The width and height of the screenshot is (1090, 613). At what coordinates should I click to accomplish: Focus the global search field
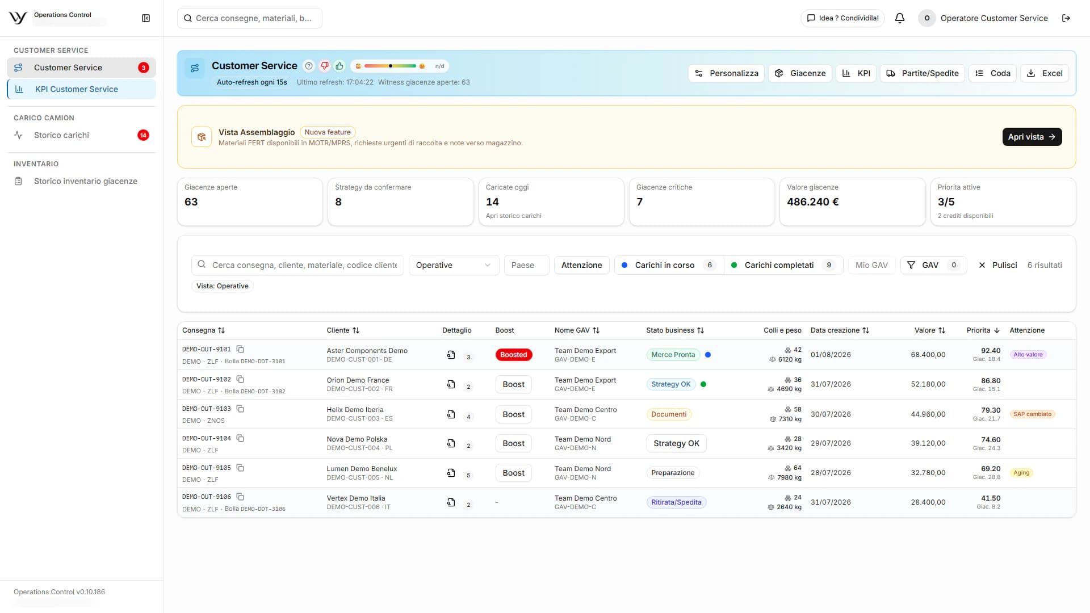[250, 18]
